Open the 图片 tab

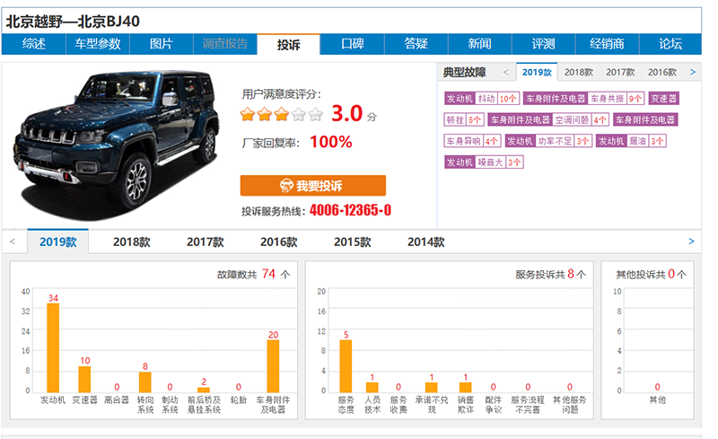162,44
